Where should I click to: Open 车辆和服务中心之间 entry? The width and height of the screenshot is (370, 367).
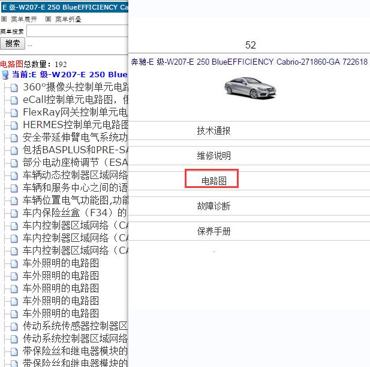click(76, 187)
